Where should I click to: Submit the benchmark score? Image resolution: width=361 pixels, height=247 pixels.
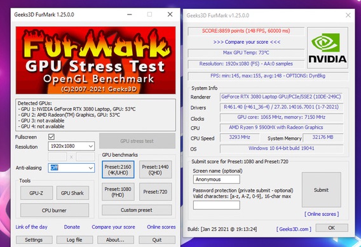click(x=321, y=190)
